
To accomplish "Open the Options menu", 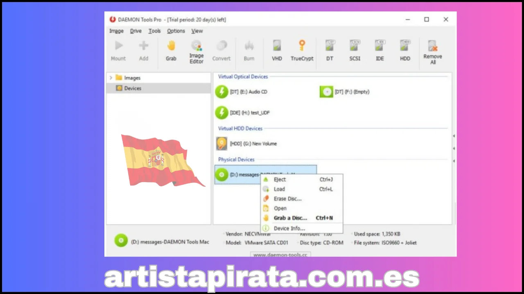I will pos(176,31).
